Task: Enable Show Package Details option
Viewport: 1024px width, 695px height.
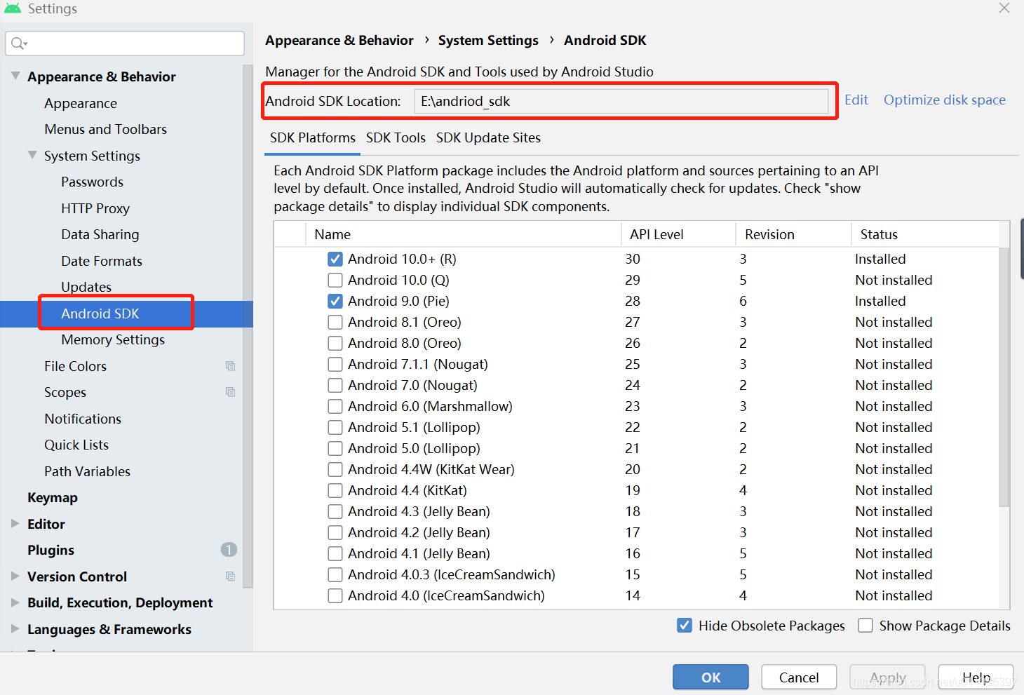Action: click(865, 626)
